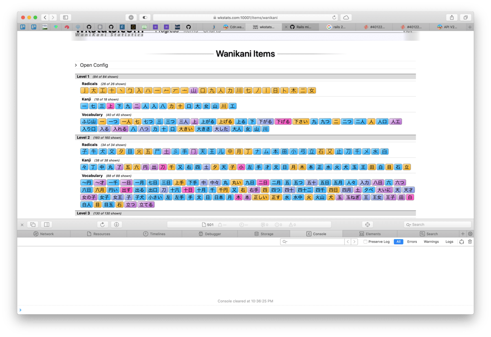The height and width of the screenshot is (337, 491).
Task: Click the 501 resource count indicator
Action: click(208, 224)
